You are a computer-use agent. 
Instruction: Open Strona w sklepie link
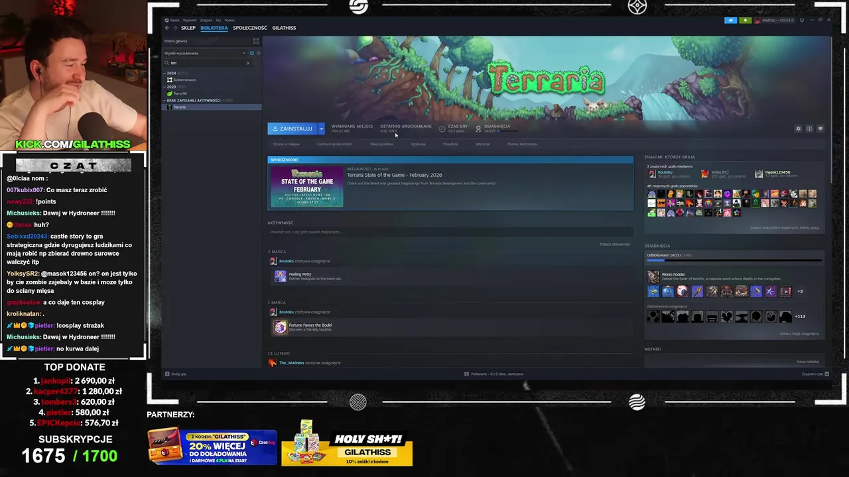click(287, 144)
